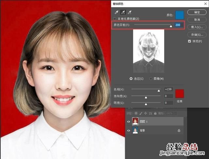Click the 明度(G) slider handle
This screenshot has width=209, height=159.
146,104
